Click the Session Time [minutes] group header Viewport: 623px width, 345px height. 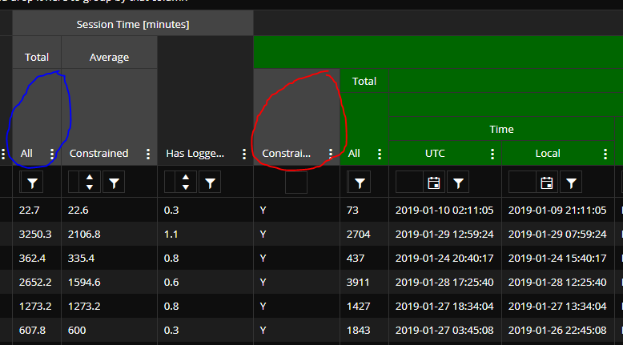pyautogui.click(x=133, y=24)
